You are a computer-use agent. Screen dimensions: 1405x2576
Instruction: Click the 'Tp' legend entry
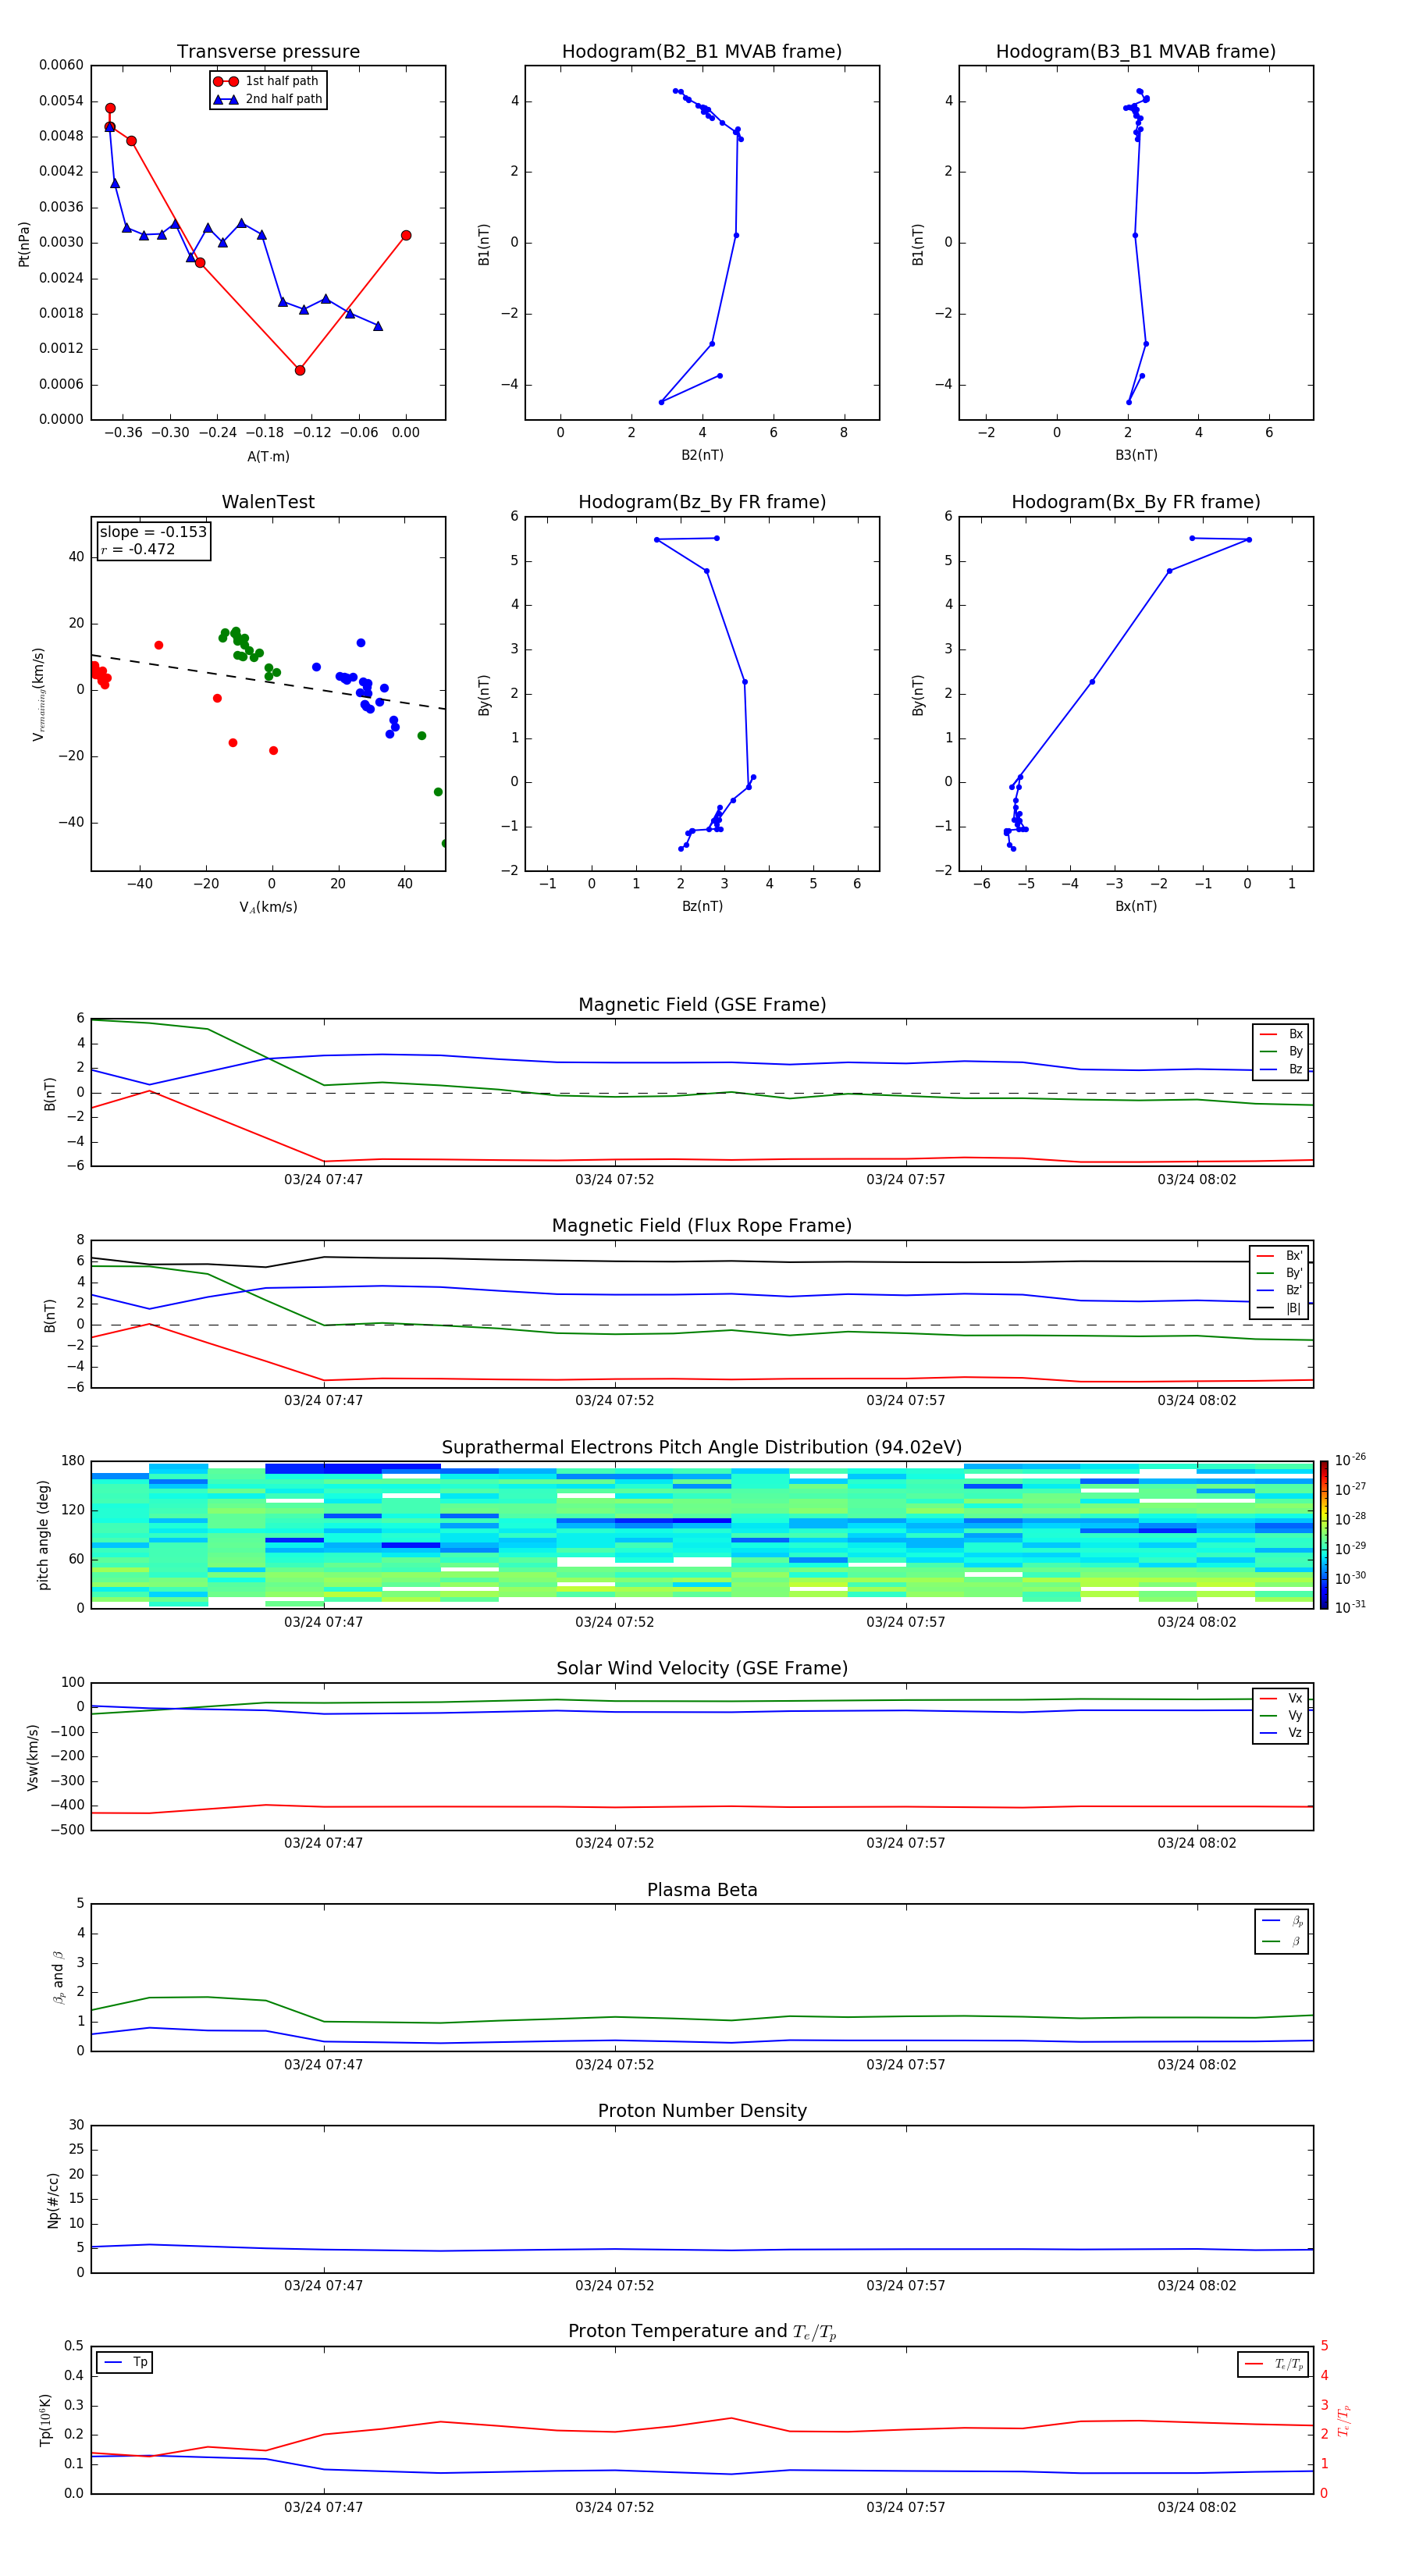[125, 2362]
